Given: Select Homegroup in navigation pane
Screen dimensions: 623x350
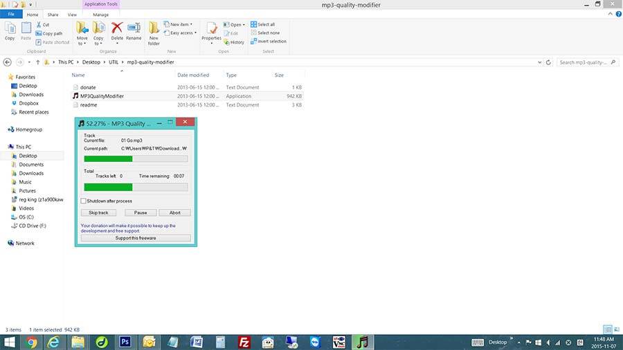Looking at the screenshot, I should click(x=28, y=129).
